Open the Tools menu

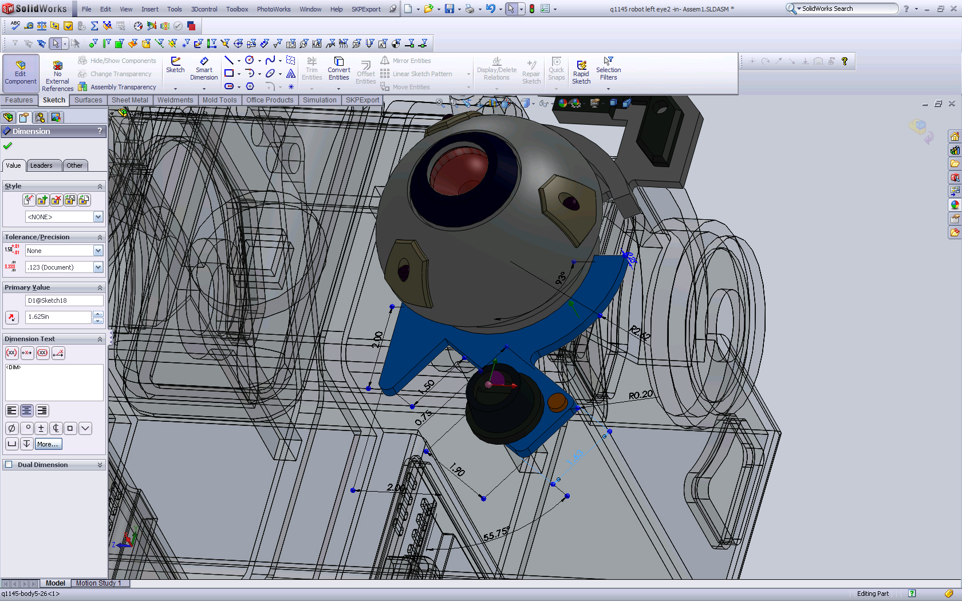pyautogui.click(x=175, y=9)
